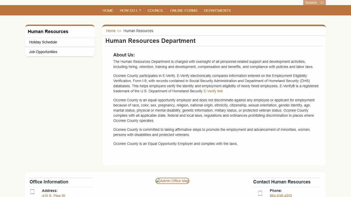Viewport: 351px width, 197px height.
Task: Click inside the Search input field
Action: pos(311,3)
